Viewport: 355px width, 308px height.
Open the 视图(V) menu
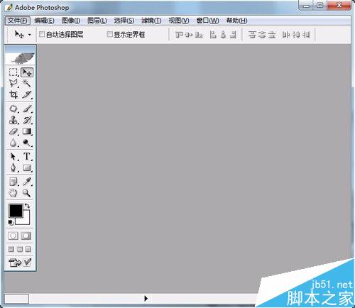[179, 21]
